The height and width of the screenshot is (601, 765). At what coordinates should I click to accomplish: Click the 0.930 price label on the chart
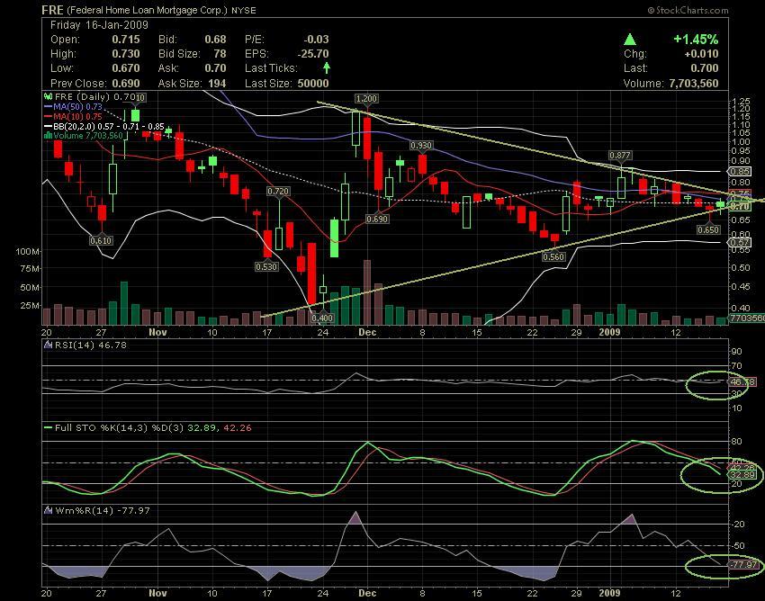click(x=421, y=146)
